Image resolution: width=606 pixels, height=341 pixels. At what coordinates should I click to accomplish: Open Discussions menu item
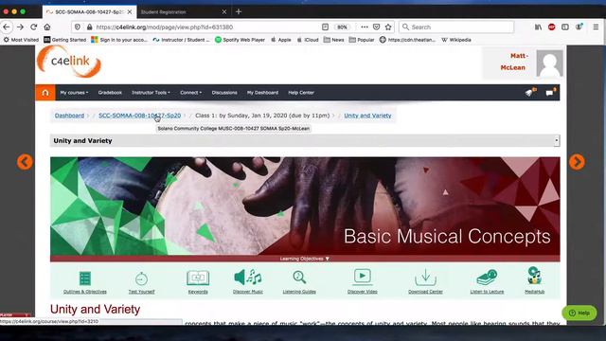point(224,93)
